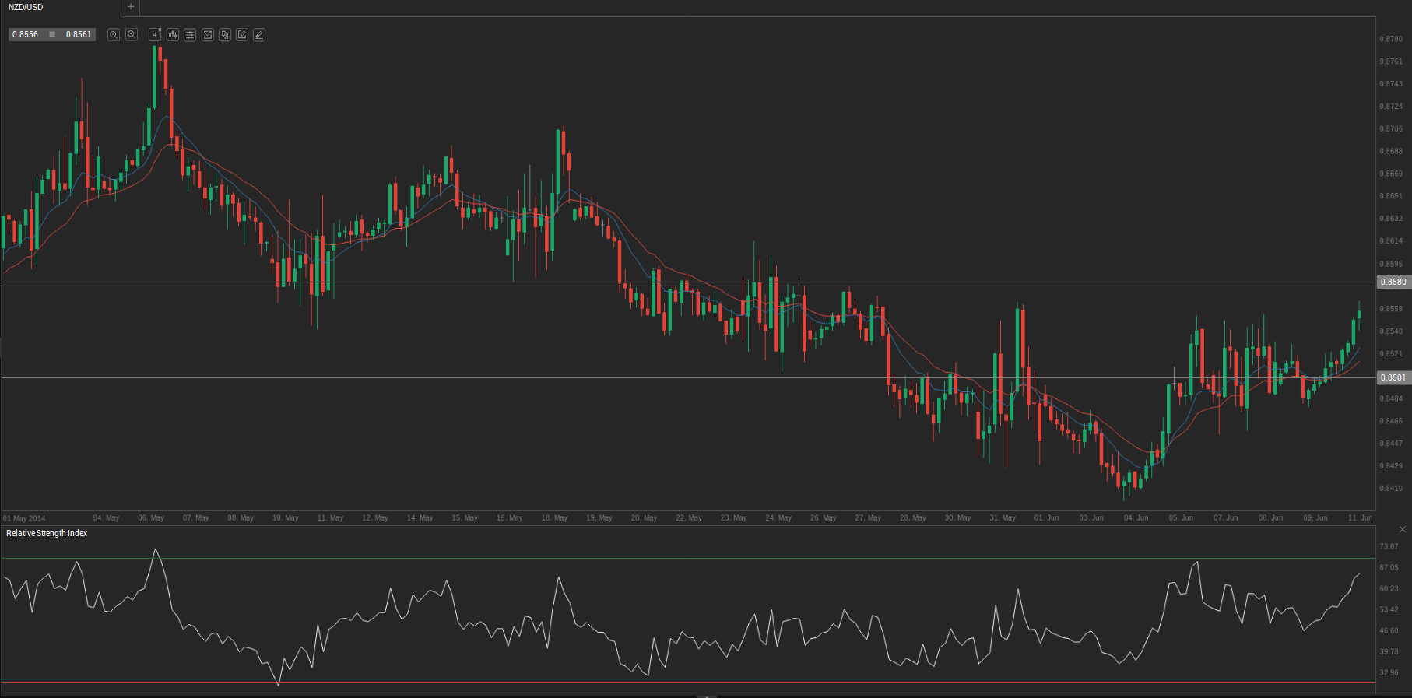Click the 0.8561 ask price button

(78, 34)
